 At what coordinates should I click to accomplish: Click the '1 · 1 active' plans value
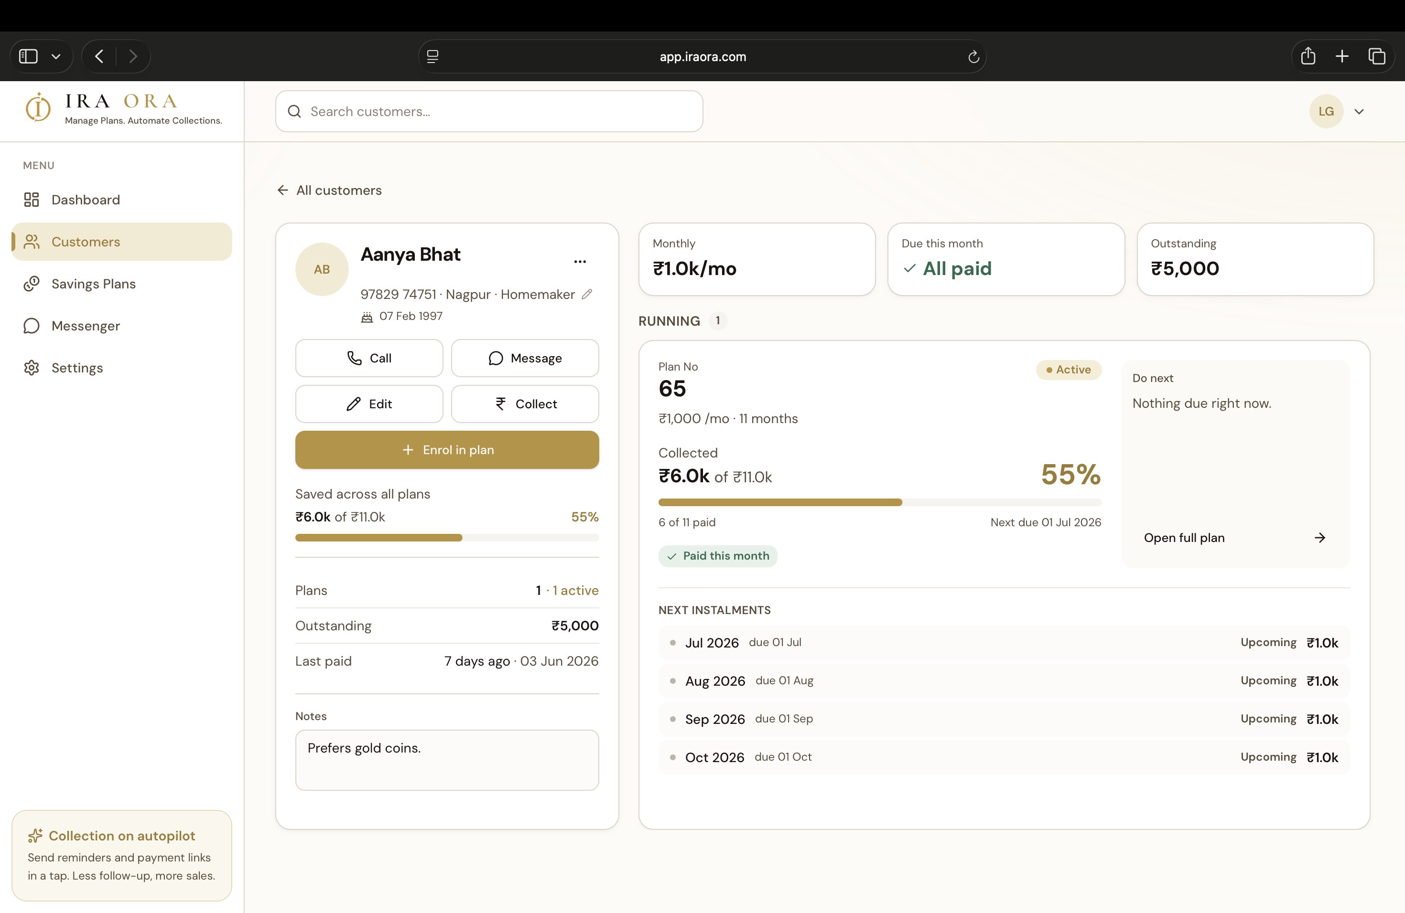click(x=567, y=590)
